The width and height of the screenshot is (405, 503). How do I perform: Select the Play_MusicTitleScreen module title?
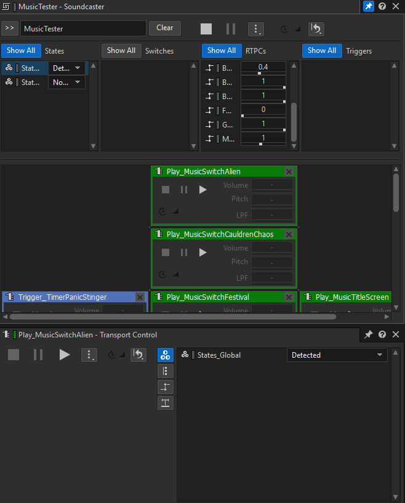point(352,297)
